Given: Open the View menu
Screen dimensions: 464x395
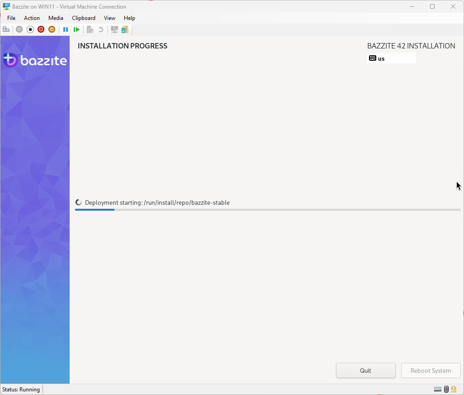Looking at the screenshot, I should [109, 18].
